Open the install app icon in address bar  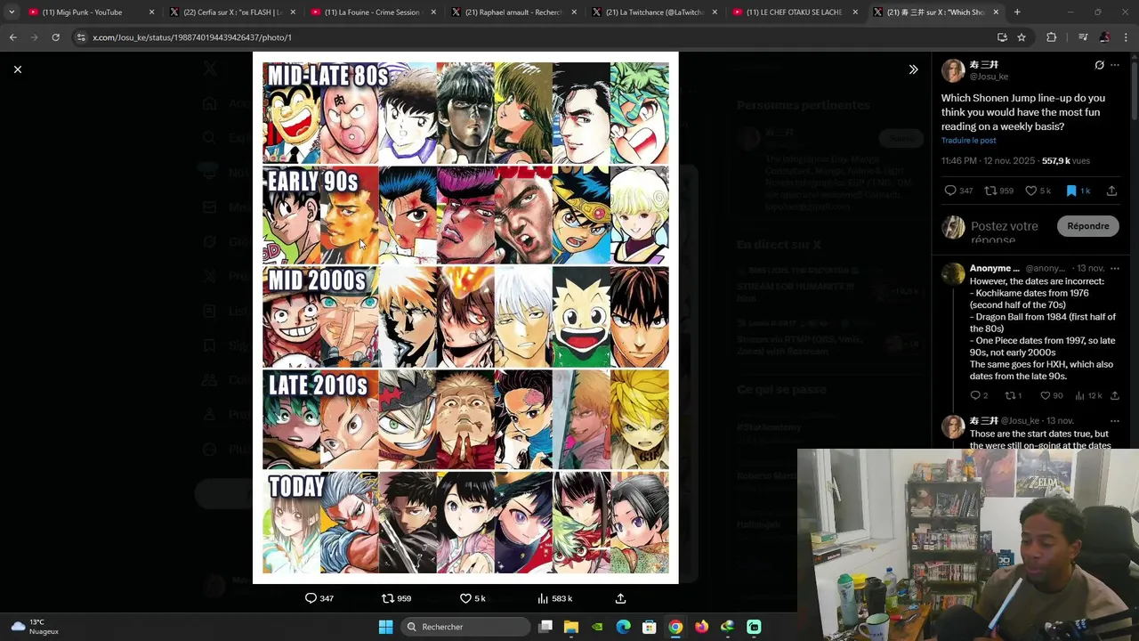click(1002, 37)
